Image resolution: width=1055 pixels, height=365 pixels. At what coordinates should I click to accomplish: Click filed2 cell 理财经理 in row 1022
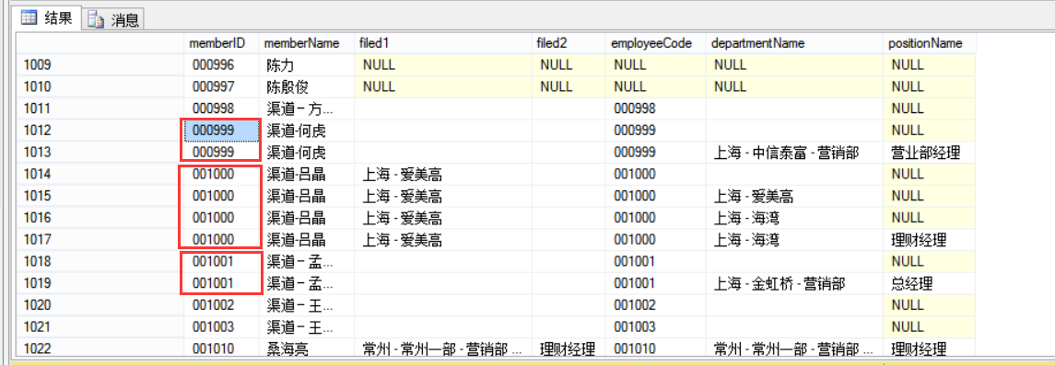coord(569,348)
